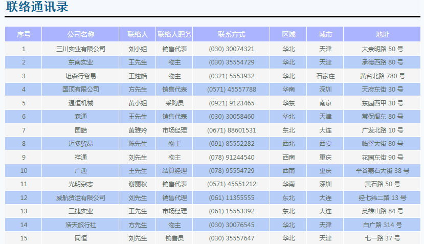Click phone number (0571) 45551212
Viewport: 424px width, 244px height.
pos(231,184)
